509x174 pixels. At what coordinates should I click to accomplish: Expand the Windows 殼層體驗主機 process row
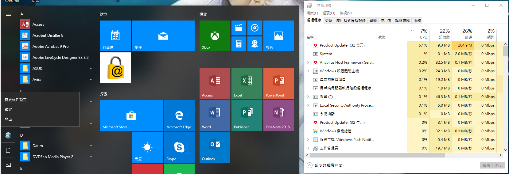[308, 71]
